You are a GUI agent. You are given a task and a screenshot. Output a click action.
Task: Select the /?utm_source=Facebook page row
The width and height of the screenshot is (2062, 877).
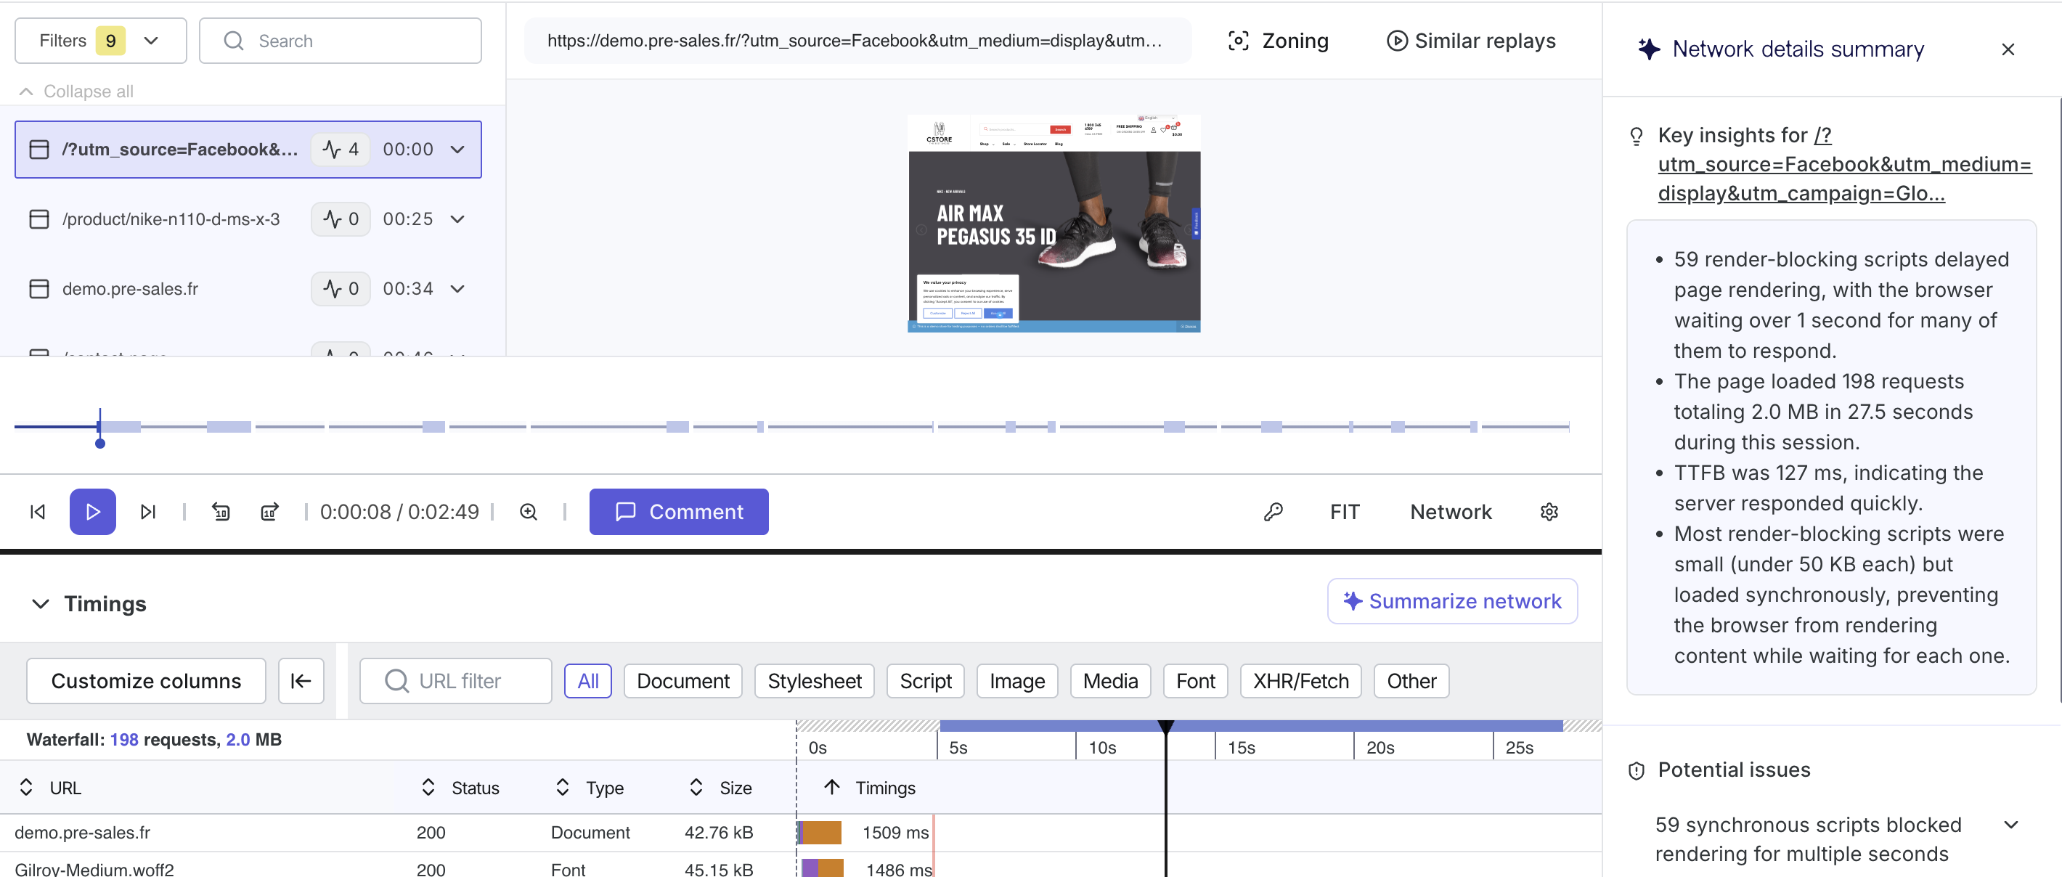pyautogui.click(x=248, y=150)
